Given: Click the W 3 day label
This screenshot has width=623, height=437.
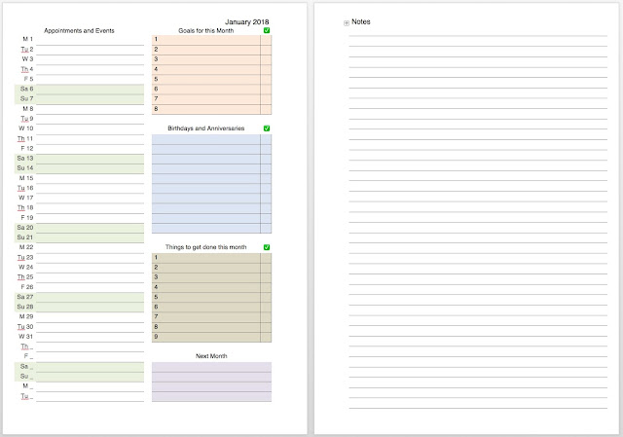Looking at the screenshot, I should (27, 58).
